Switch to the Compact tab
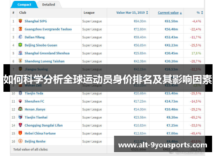 tap(24, 5)
